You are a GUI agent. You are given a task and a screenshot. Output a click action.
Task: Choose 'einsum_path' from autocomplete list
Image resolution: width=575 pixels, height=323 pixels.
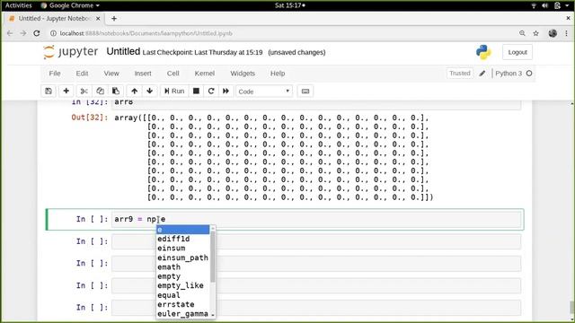tap(182, 258)
